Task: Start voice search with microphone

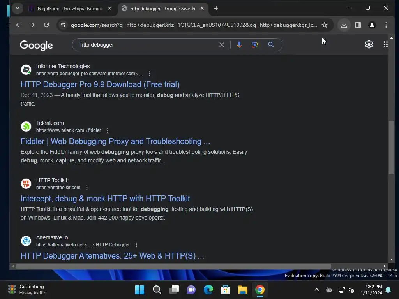Action: tap(239, 45)
